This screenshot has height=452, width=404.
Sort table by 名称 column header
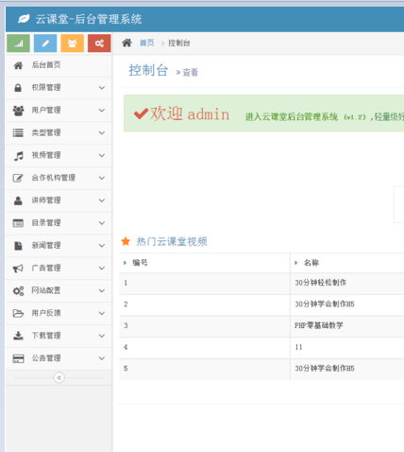click(311, 263)
